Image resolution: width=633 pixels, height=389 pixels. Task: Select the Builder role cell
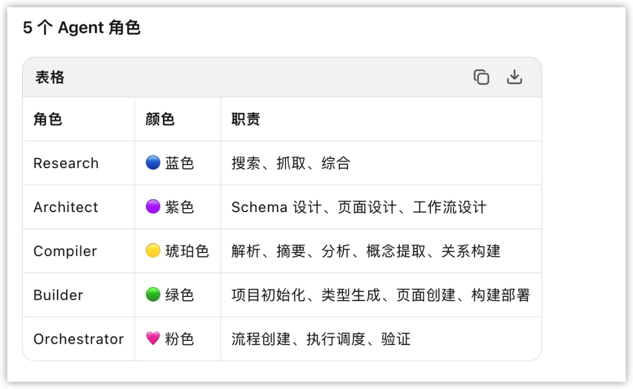58,295
